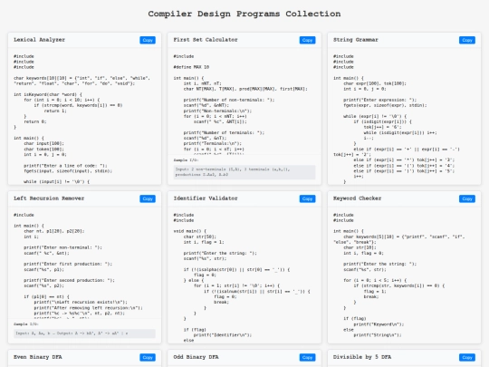Click the 'Sample I/O:' label in Left Recursion Remover
The height and width of the screenshot is (367, 489).
point(25,324)
